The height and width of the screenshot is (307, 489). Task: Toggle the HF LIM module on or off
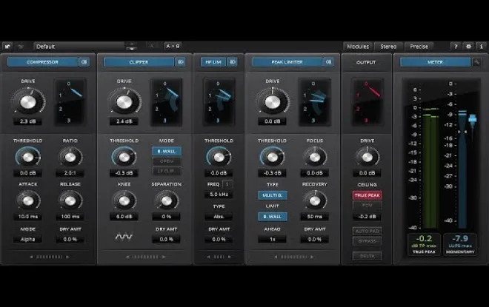pyautogui.click(x=213, y=62)
